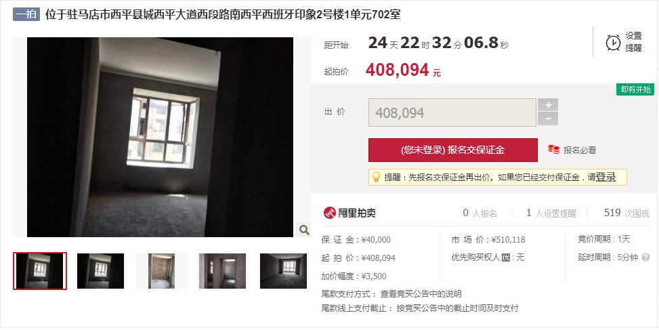Select the first selected room thumbnail
The width and height of the screenshot is (659, 330).
40,271
